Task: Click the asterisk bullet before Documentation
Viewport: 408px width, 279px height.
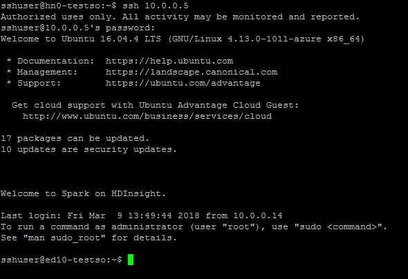Action: pyautogui.click(x=9, y=61)
